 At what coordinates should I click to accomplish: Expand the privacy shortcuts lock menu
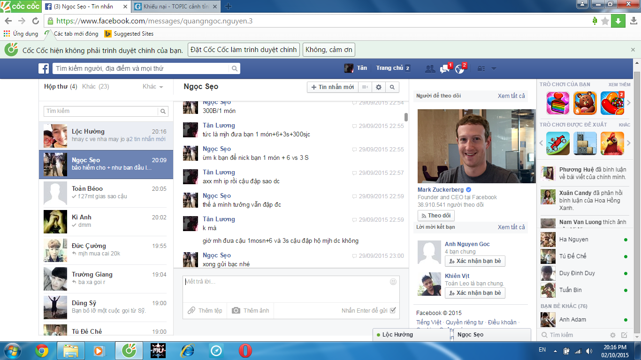point(481,68)
